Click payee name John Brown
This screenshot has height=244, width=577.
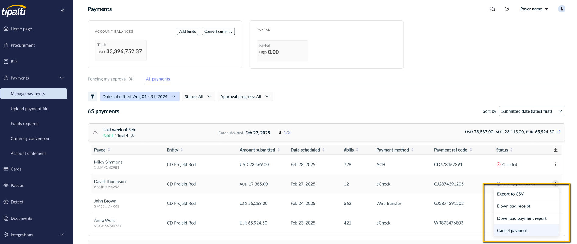105,201
